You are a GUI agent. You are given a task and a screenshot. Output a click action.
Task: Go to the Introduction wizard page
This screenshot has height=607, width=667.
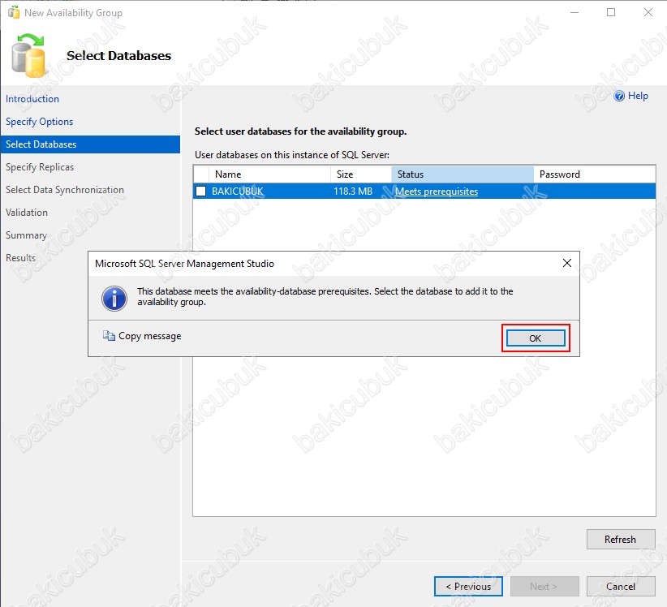(32, 99)
